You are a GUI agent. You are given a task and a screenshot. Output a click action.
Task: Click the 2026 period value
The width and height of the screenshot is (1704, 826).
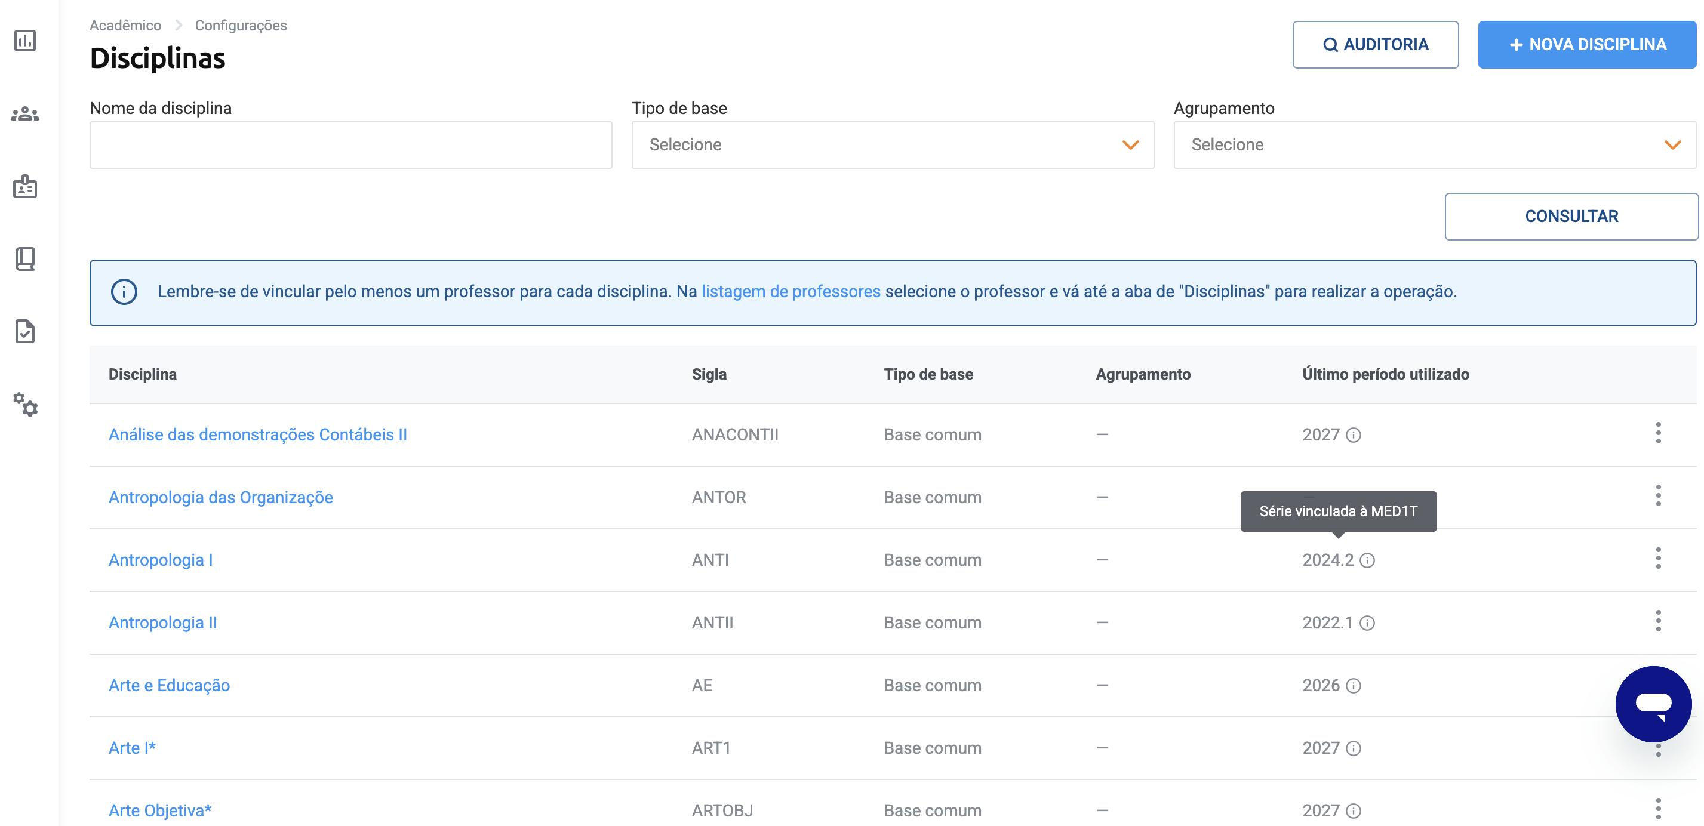(x=1321, y=686)
